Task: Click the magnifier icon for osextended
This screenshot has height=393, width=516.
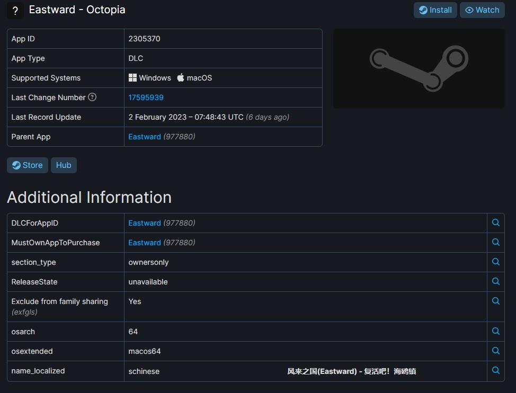Action: [496, 351]
